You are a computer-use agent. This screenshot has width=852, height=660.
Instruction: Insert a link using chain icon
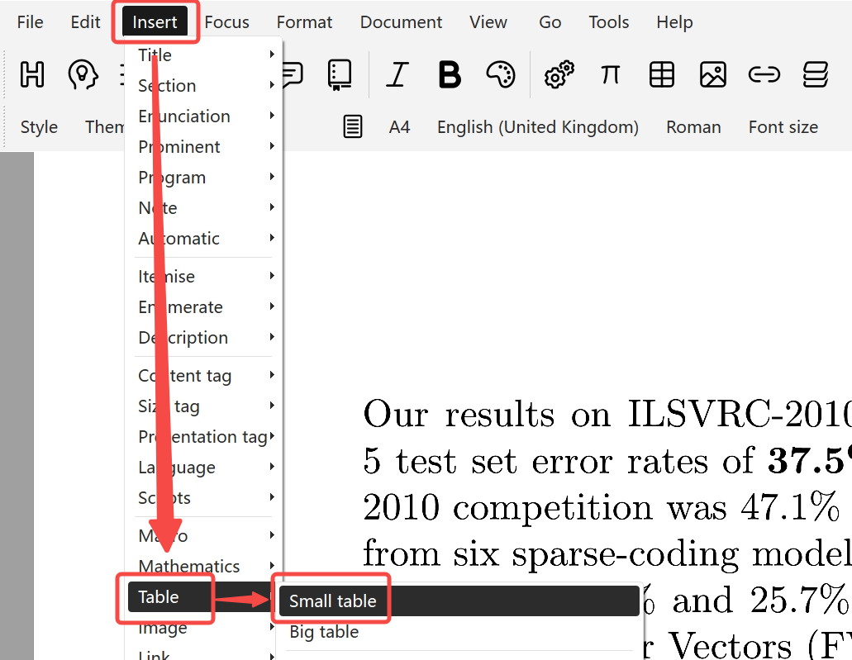[764, 74]
